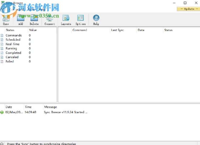200x145 pixels.
Task: Click the Real-Time row document icon
Action: tap(2, 44)
